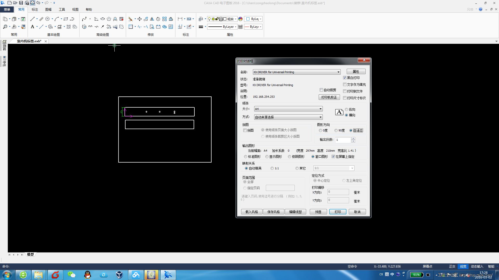Viewport: 499px width, 280px height.
Task: Open the paper size A4 dropdown
Action: [x=320, y=109]
